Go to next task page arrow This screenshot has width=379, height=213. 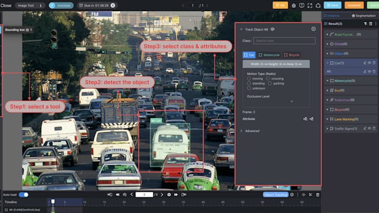tap(207, 6)
